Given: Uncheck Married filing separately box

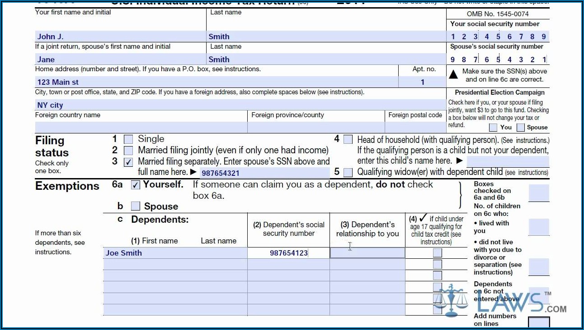Looking at the screenshot, I should (x=128, y=162).
